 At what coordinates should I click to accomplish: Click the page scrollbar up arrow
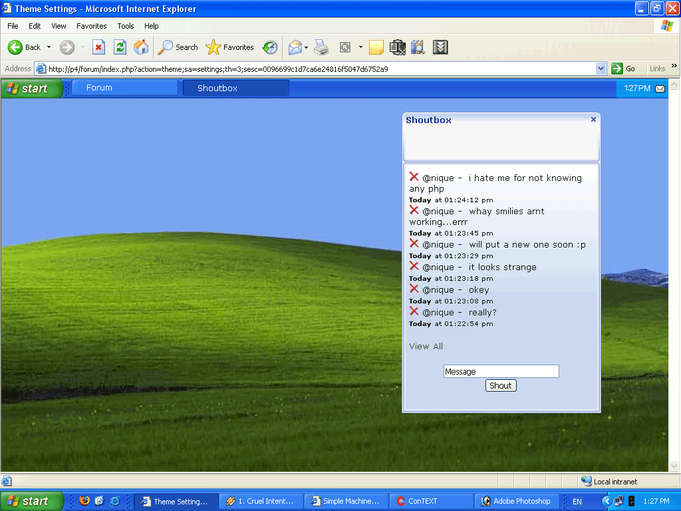tap(674, 84)
